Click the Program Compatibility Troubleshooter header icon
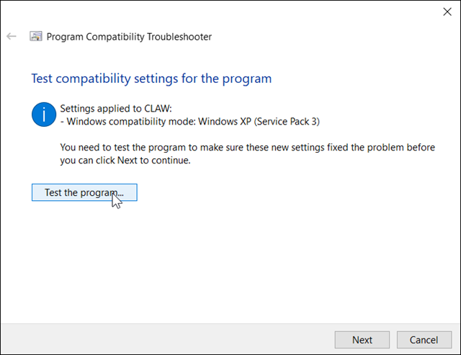Viewport: 461px width, 355px height. click(x=36, y=37)
